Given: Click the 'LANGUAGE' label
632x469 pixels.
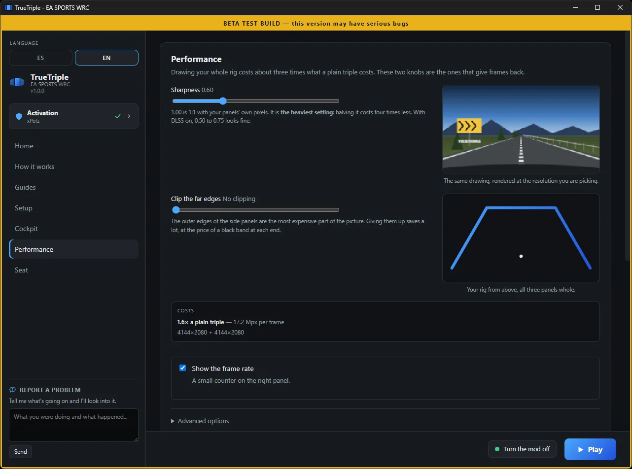Looking at the screenshot, I should coord(24,43).
